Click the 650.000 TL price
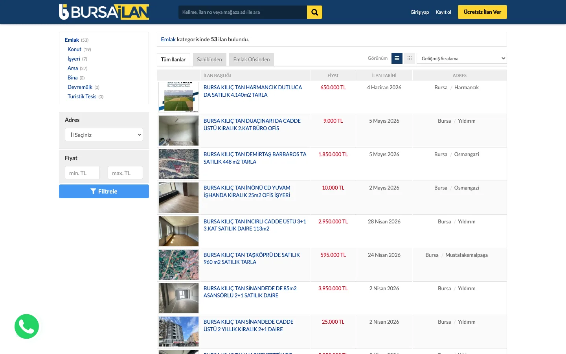 [x=333, y=87]
